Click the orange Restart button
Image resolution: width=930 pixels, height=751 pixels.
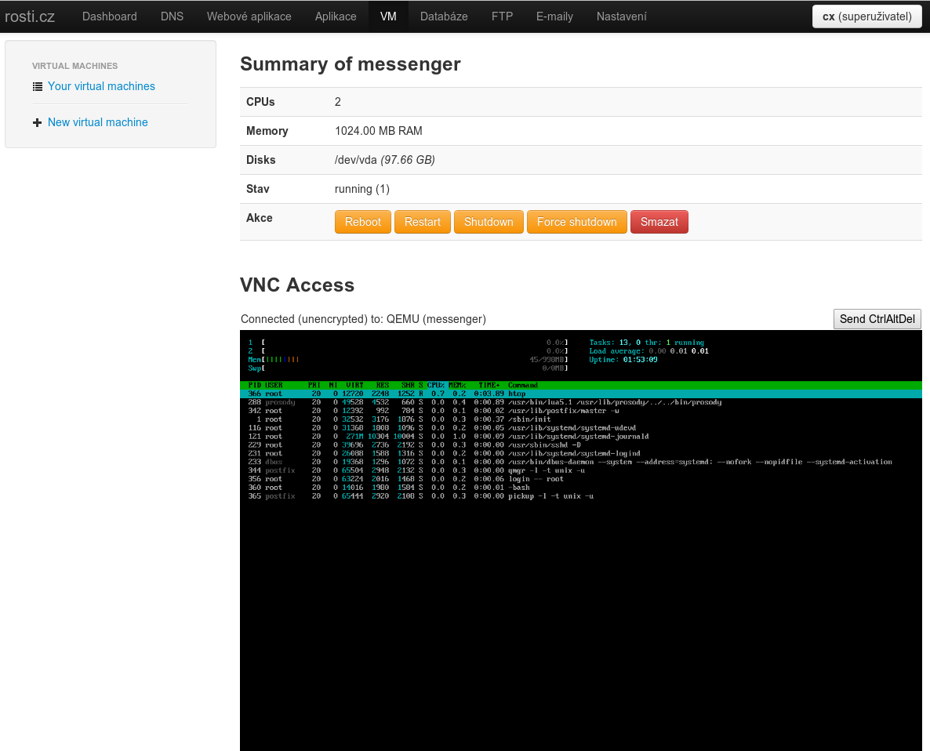tap(423, 222)
